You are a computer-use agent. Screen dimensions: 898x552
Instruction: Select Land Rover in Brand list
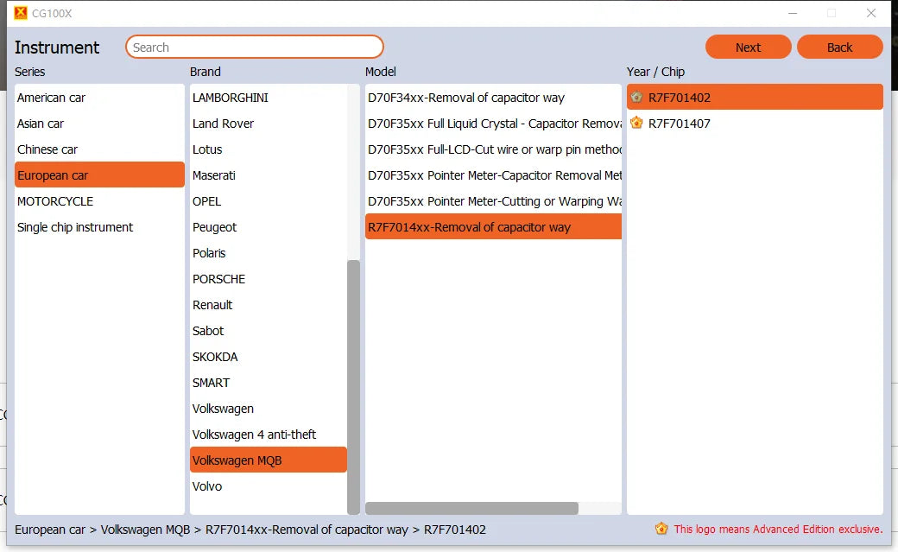tap(268, 124)
